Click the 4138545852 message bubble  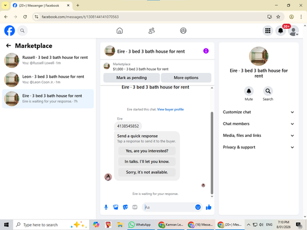pos(128,126)
